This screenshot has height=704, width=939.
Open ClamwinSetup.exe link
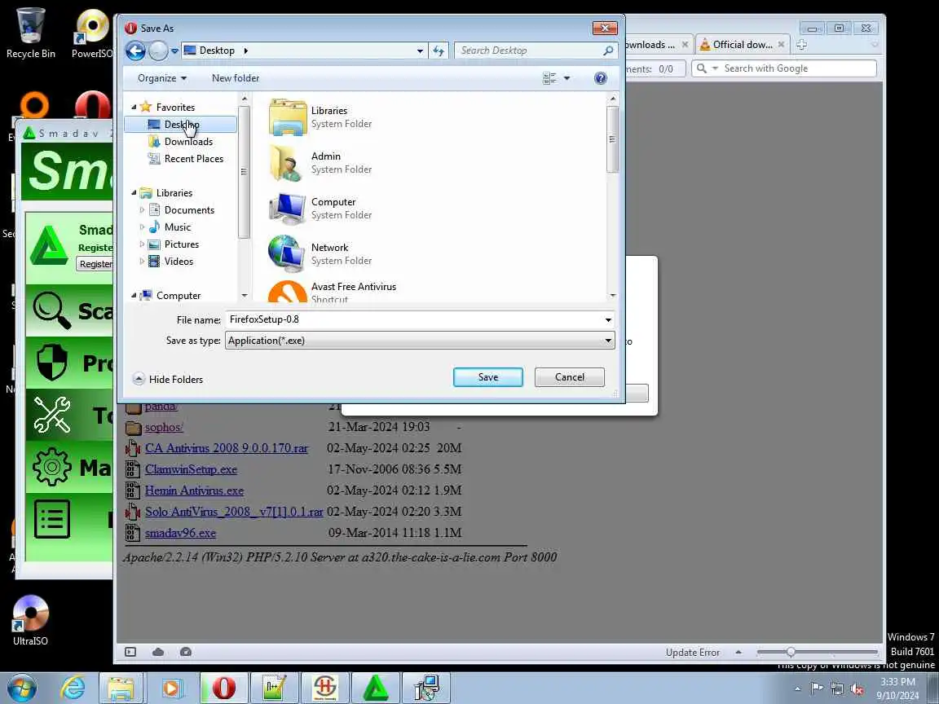click(191, 469)
